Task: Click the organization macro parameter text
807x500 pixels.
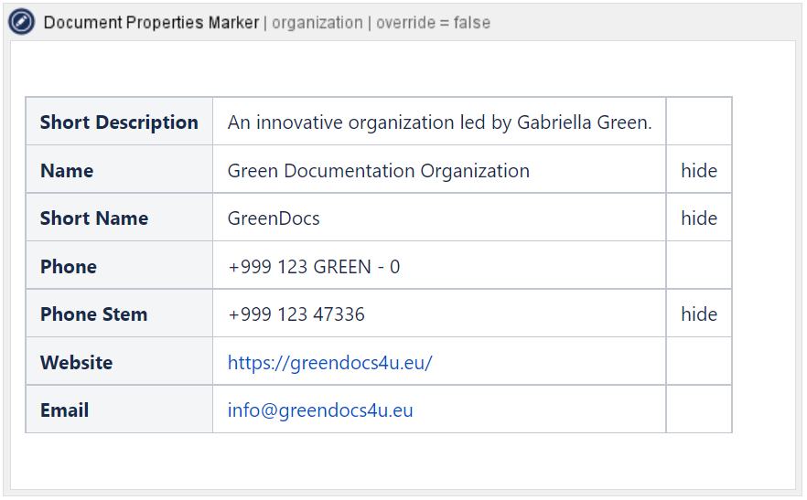Action: coord(317,23)
